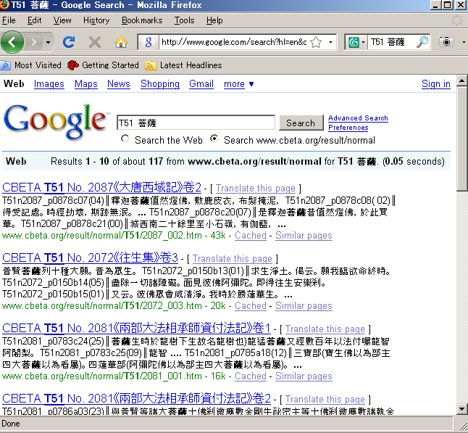Open Cached copy of 2087_002.htm result
The height and width of the screenshot is (433, 468).
tap(251, 236)
